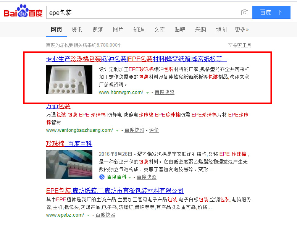Click the 评价 link under 万通包装
Image resolution: width=297 pixels, height=225 pixels.
pos(154,130)
